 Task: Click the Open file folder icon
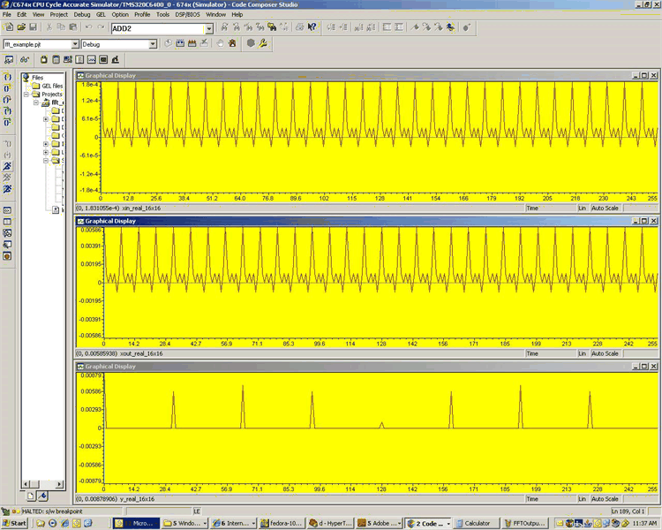pyautogui.click(x=21, y=28)
